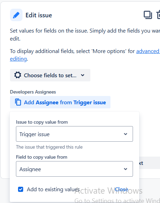Click the gear icon in Choose fields
Screen dimensions: 160x203
coord(18,75)
